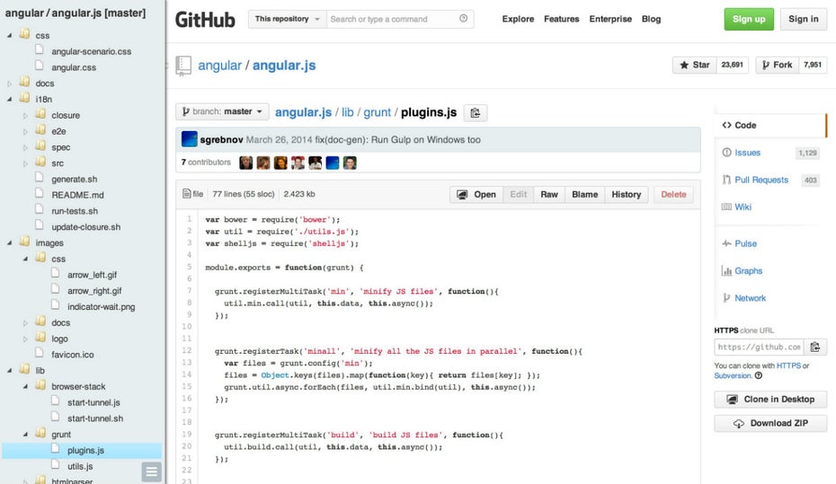Click the 7,951 forks count
The height and width of the screenshot is (484, 836).
pyautogui.click(x=813, y=65)
